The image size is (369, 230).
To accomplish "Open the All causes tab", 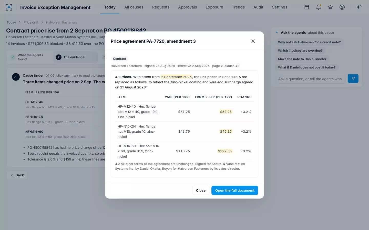I will [x=134, y=7].
